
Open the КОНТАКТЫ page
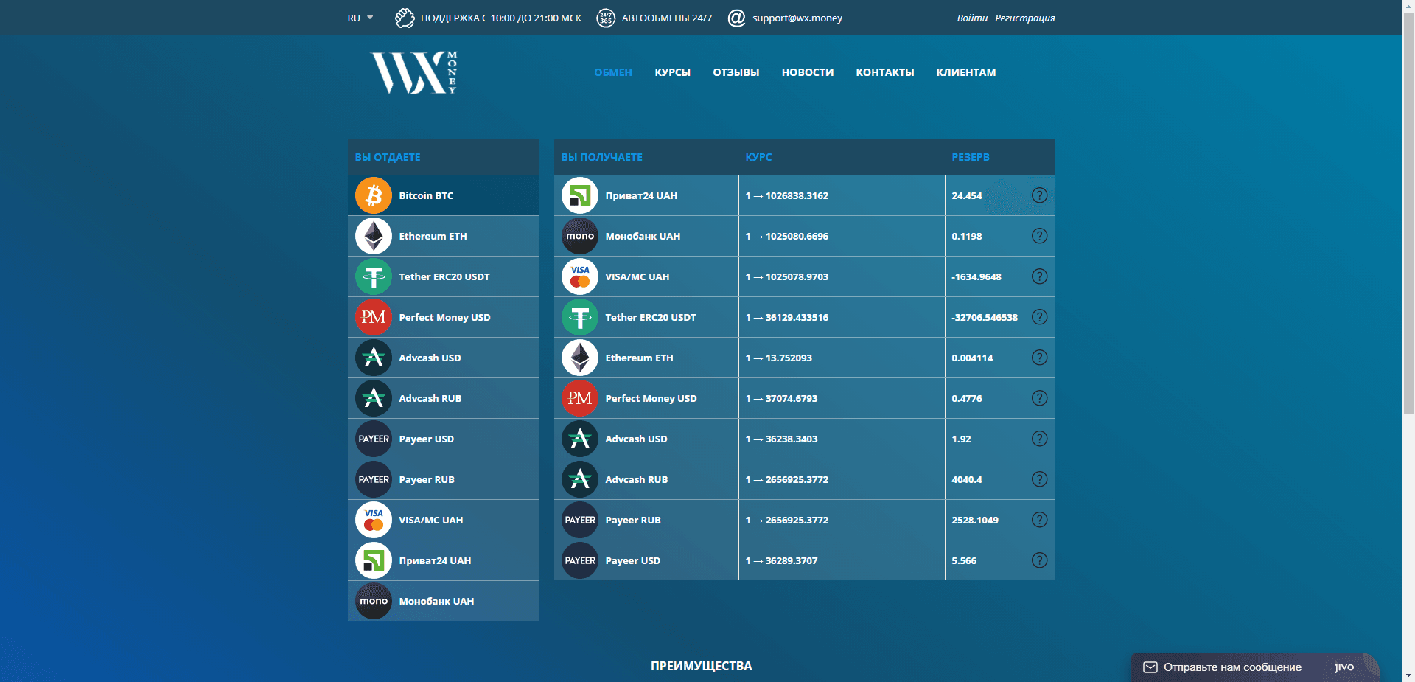coord(884,72)
